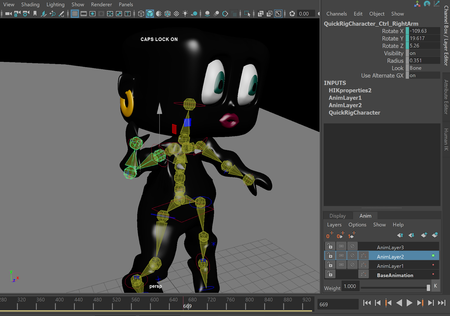Open the Lighting panel menu
Screen dimensions: 450x316
click(x=55, y=4)
